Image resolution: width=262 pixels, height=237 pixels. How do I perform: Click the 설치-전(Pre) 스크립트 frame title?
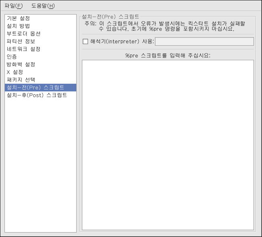coord(110,17)
